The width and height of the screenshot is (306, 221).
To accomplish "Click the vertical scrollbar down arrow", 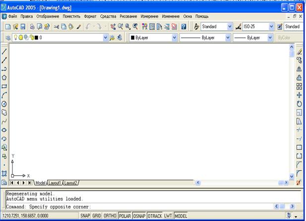I will [x=292, y=176].
